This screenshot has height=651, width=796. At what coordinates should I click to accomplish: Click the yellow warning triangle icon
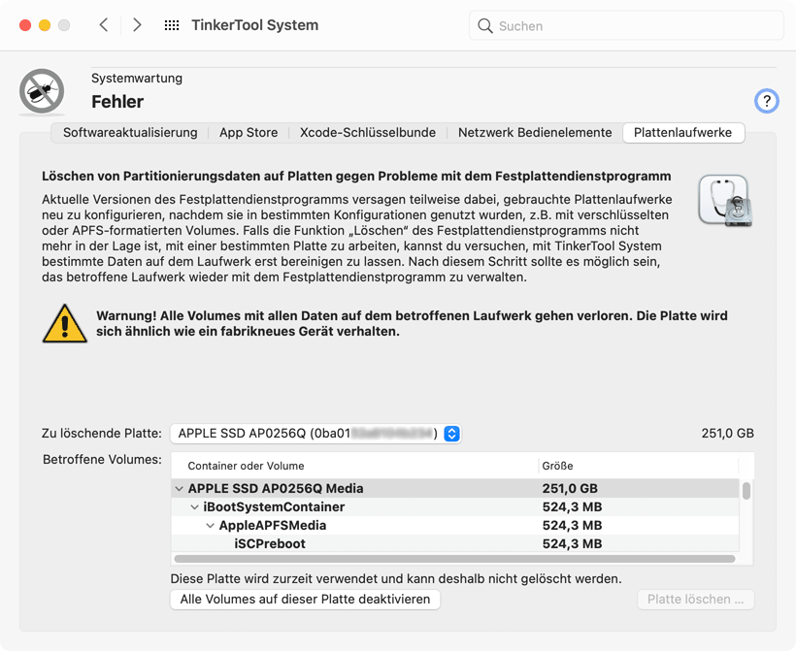tap(64, 324)
